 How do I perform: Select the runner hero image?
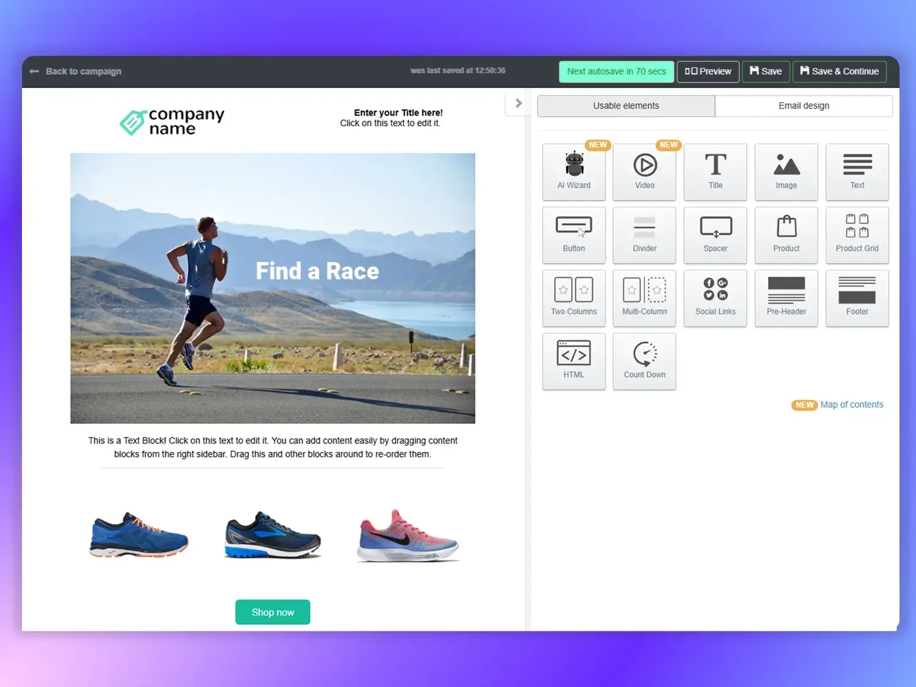tap(272, 288)
